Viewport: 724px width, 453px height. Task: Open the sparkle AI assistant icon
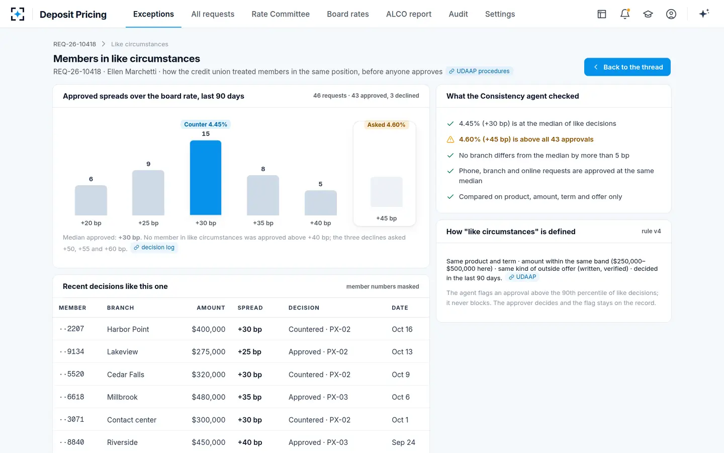pyautogui.click(x=704, y=14)
